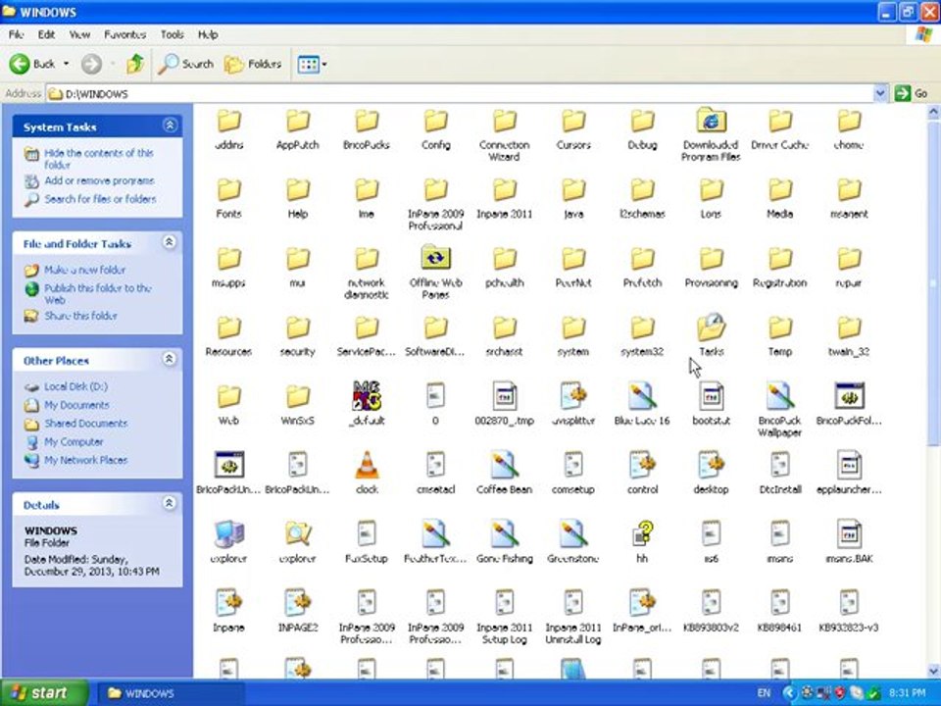
Task: Click Add or remove programs link
Action: click(99, 180)
